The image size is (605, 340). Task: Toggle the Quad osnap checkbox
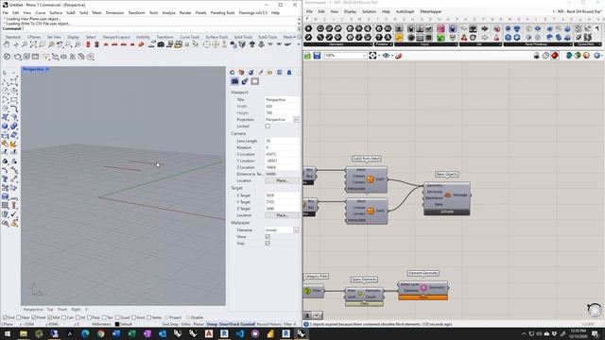(117, 317)
